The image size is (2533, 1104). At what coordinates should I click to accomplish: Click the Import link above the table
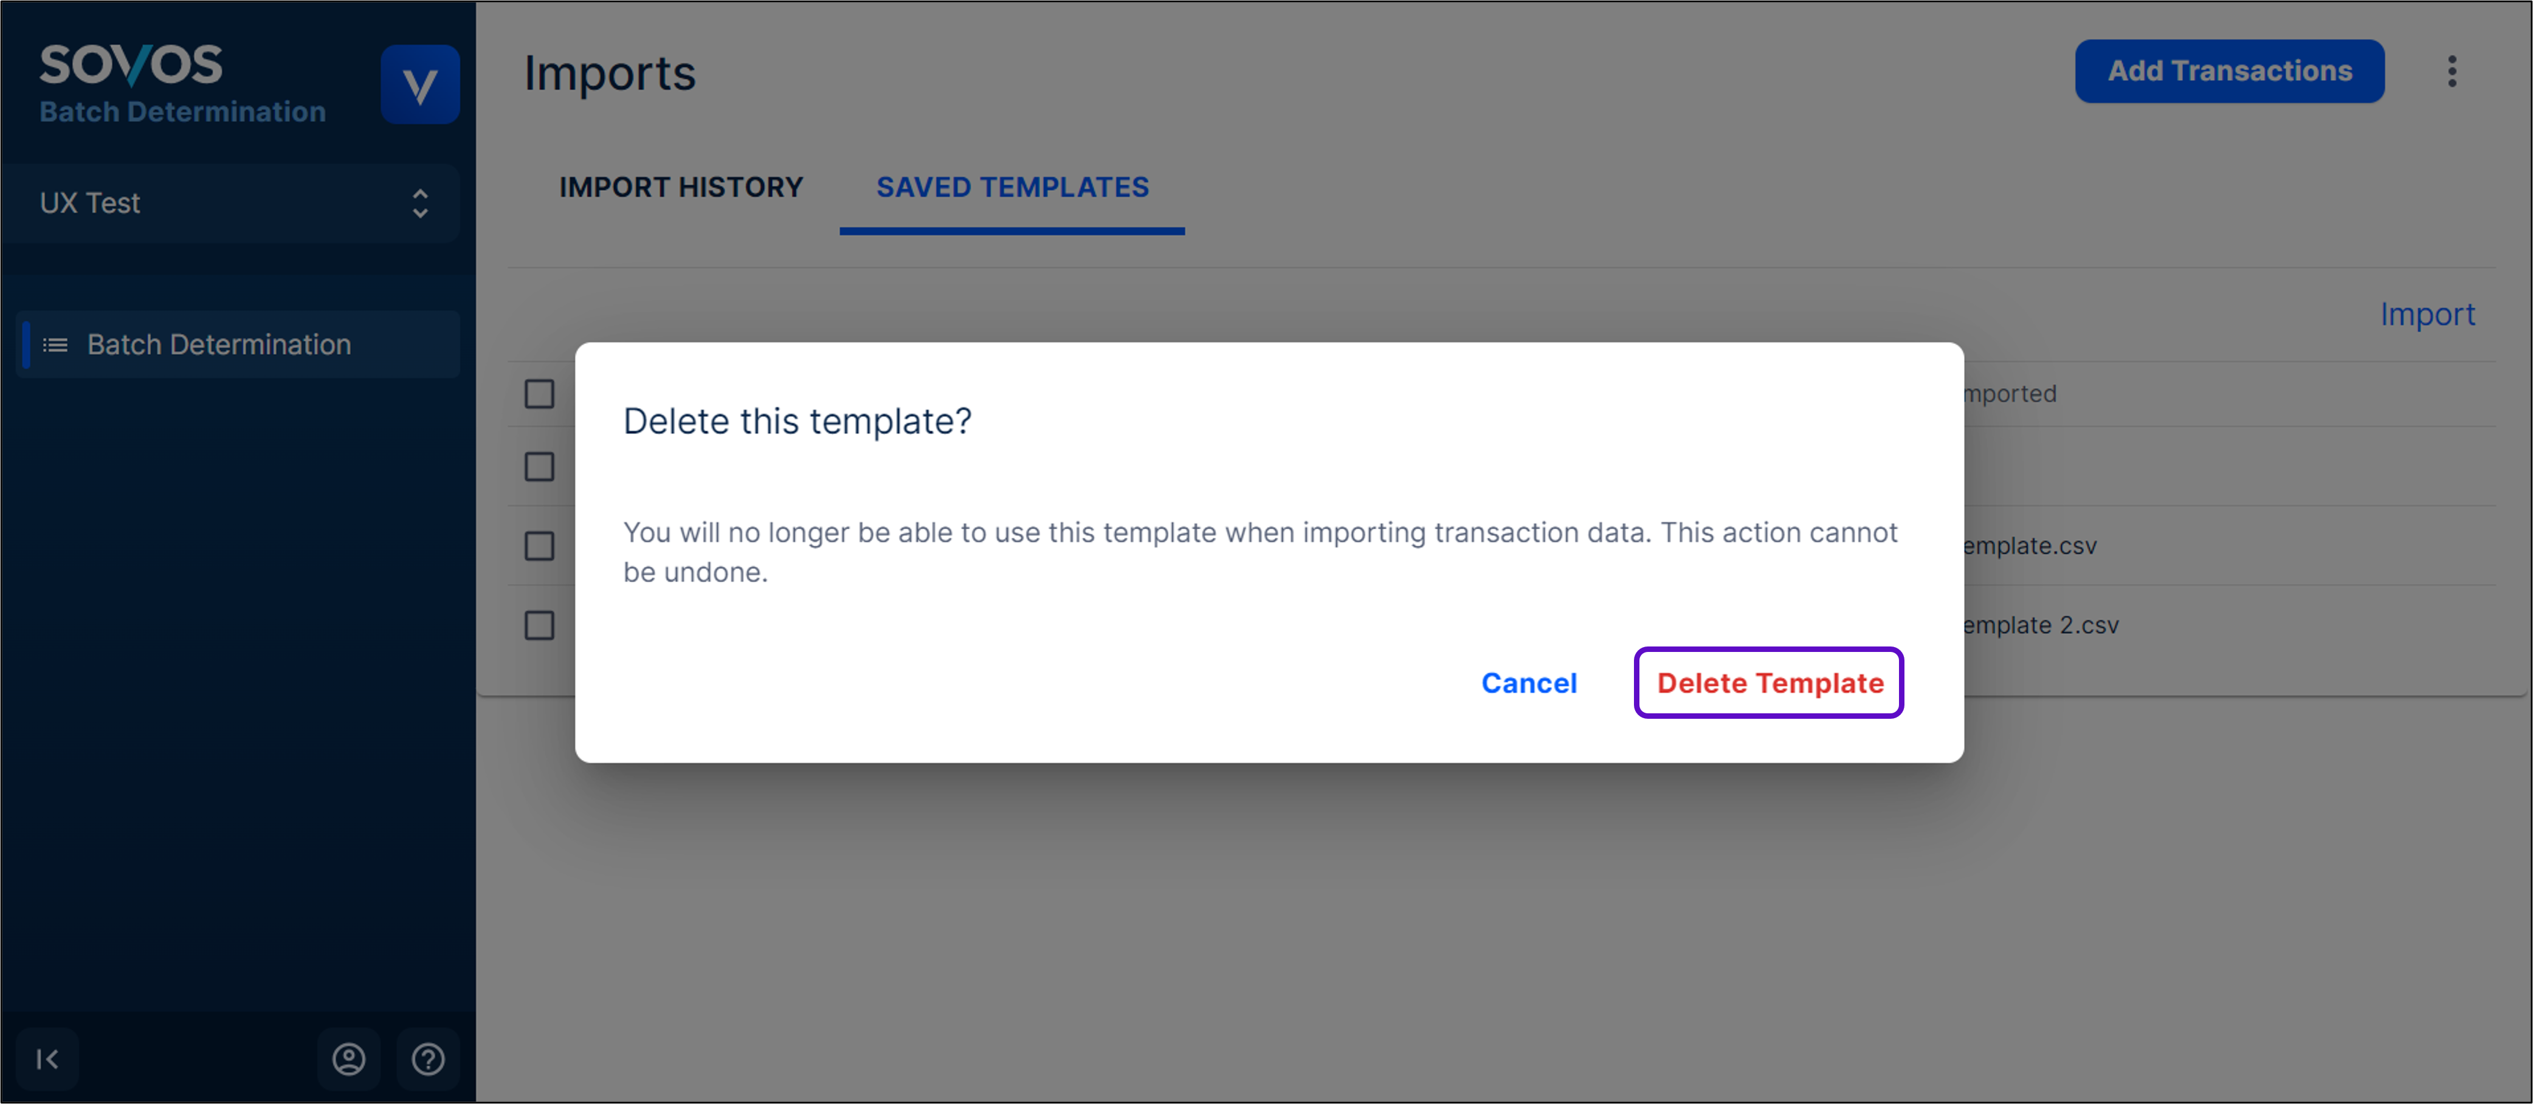(2427, 315)
